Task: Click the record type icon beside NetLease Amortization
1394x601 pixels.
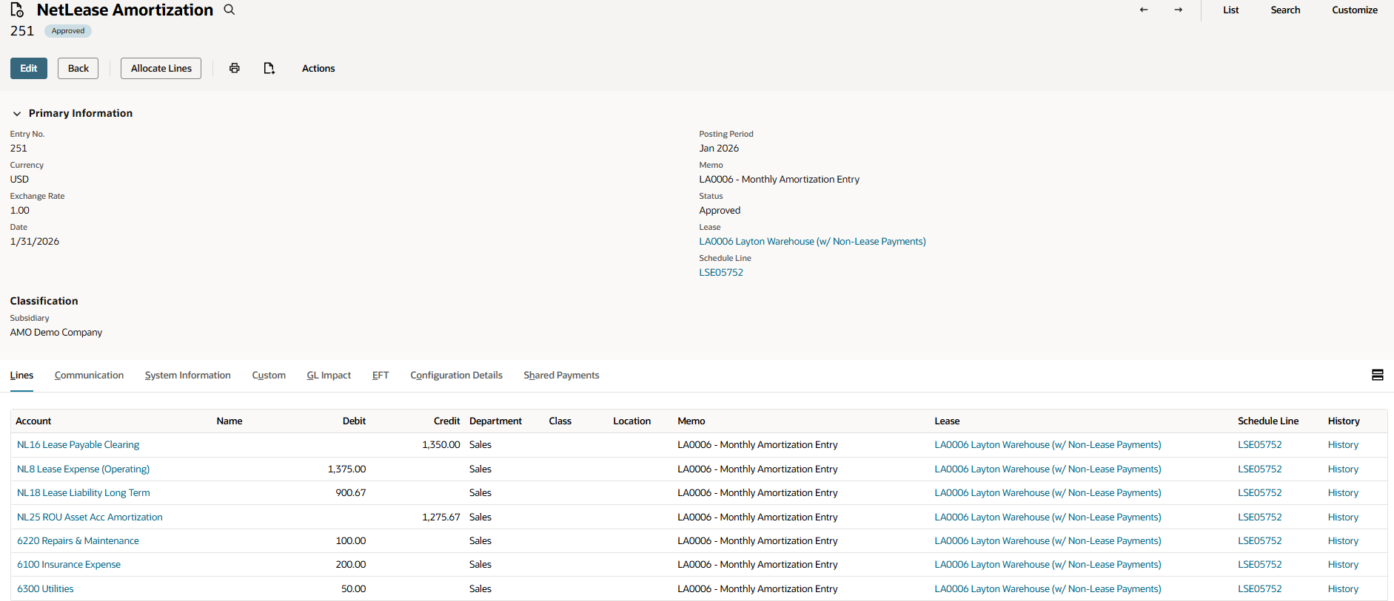Action: pos(17,10)
